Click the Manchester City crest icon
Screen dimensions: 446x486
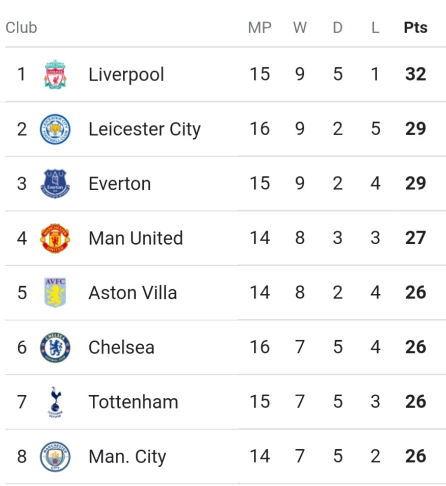pos(55,456)
